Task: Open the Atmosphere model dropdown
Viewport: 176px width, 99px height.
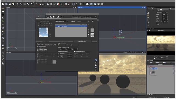Action: click(x=89, y=17)
